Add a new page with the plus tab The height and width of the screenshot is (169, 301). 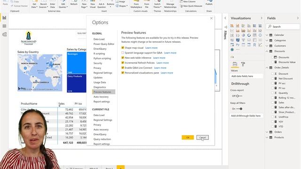point(120,167)
